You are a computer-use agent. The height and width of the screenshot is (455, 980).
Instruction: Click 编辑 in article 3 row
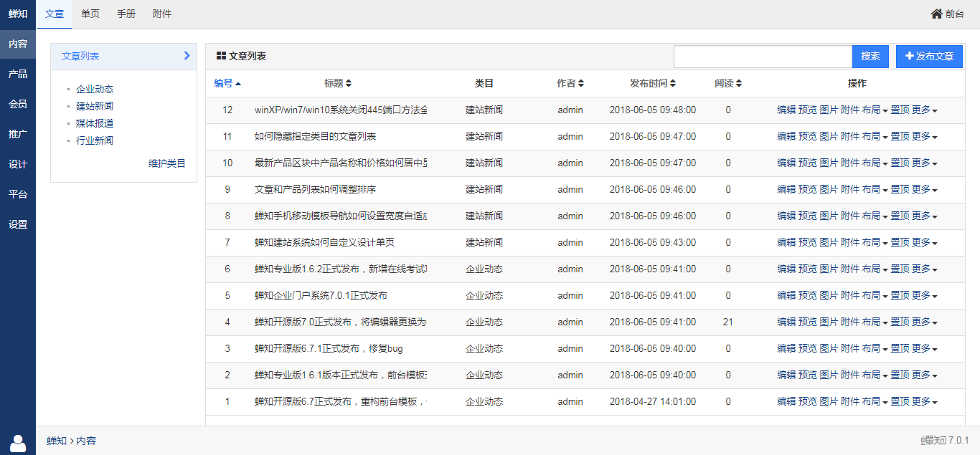pos(786,348)
